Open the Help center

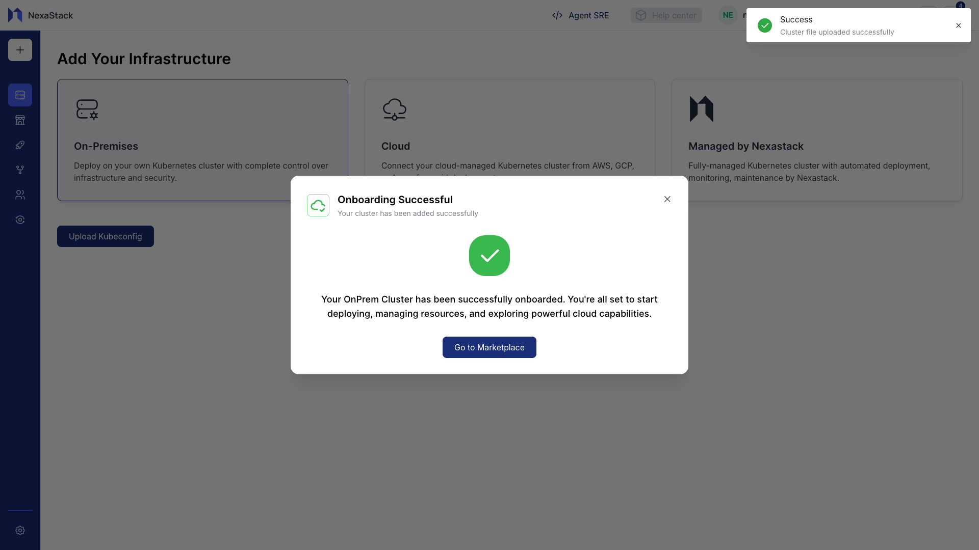pos(666,15)
